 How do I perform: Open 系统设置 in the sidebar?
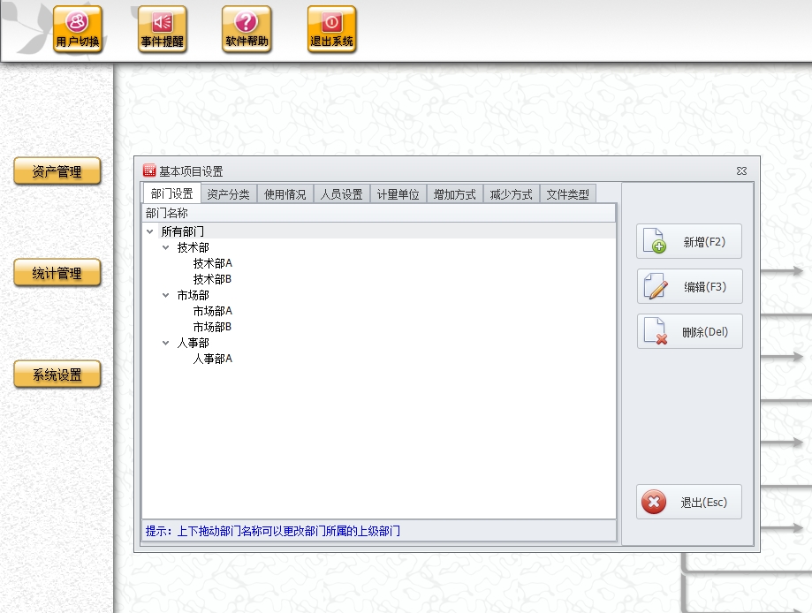57,375
